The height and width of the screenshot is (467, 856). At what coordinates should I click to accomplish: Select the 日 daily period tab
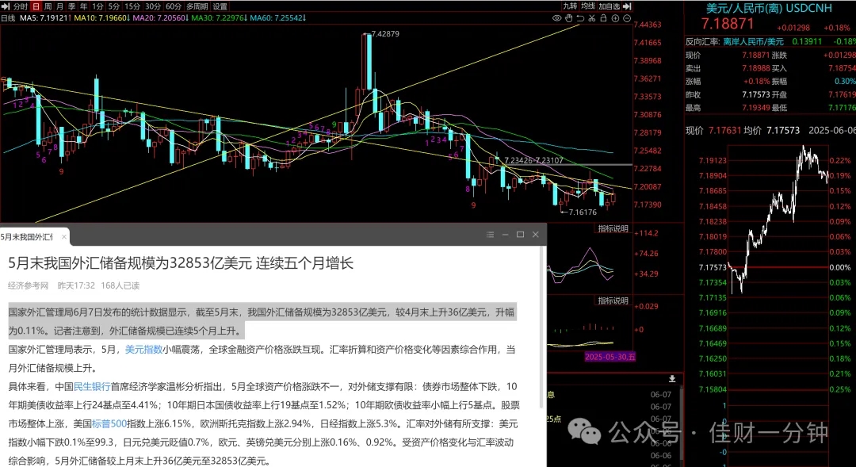(36, 6)
